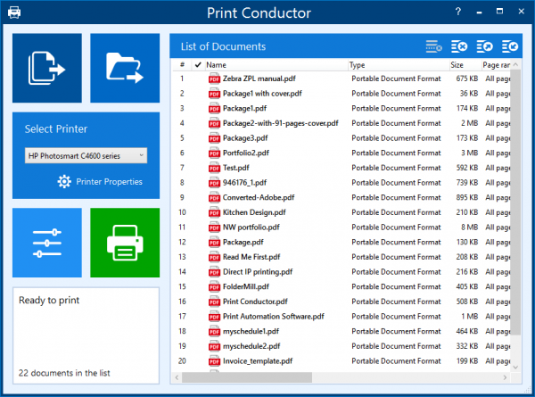Click the gear icon beside Printer Properties
Screen dimensions: 535x397
pyautogui.click(x=64, y=181)
